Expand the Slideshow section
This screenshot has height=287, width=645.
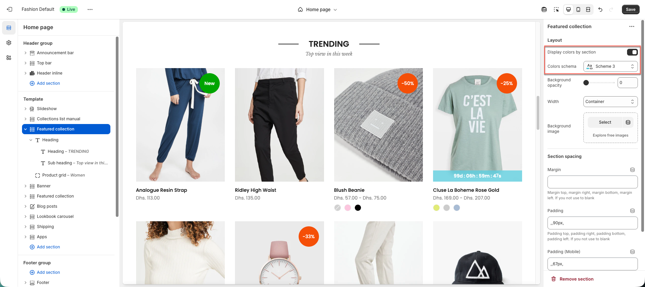coord(25,109)
